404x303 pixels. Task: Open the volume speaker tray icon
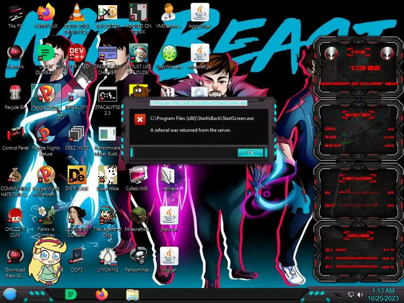tap(360, 294)
